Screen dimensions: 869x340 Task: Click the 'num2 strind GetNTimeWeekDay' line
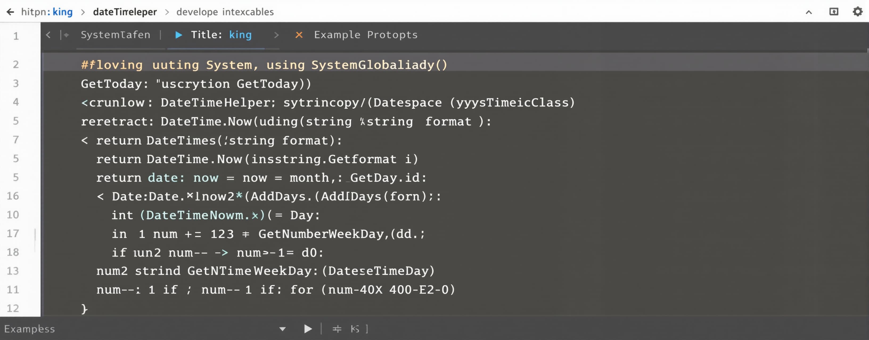[265, 271]
